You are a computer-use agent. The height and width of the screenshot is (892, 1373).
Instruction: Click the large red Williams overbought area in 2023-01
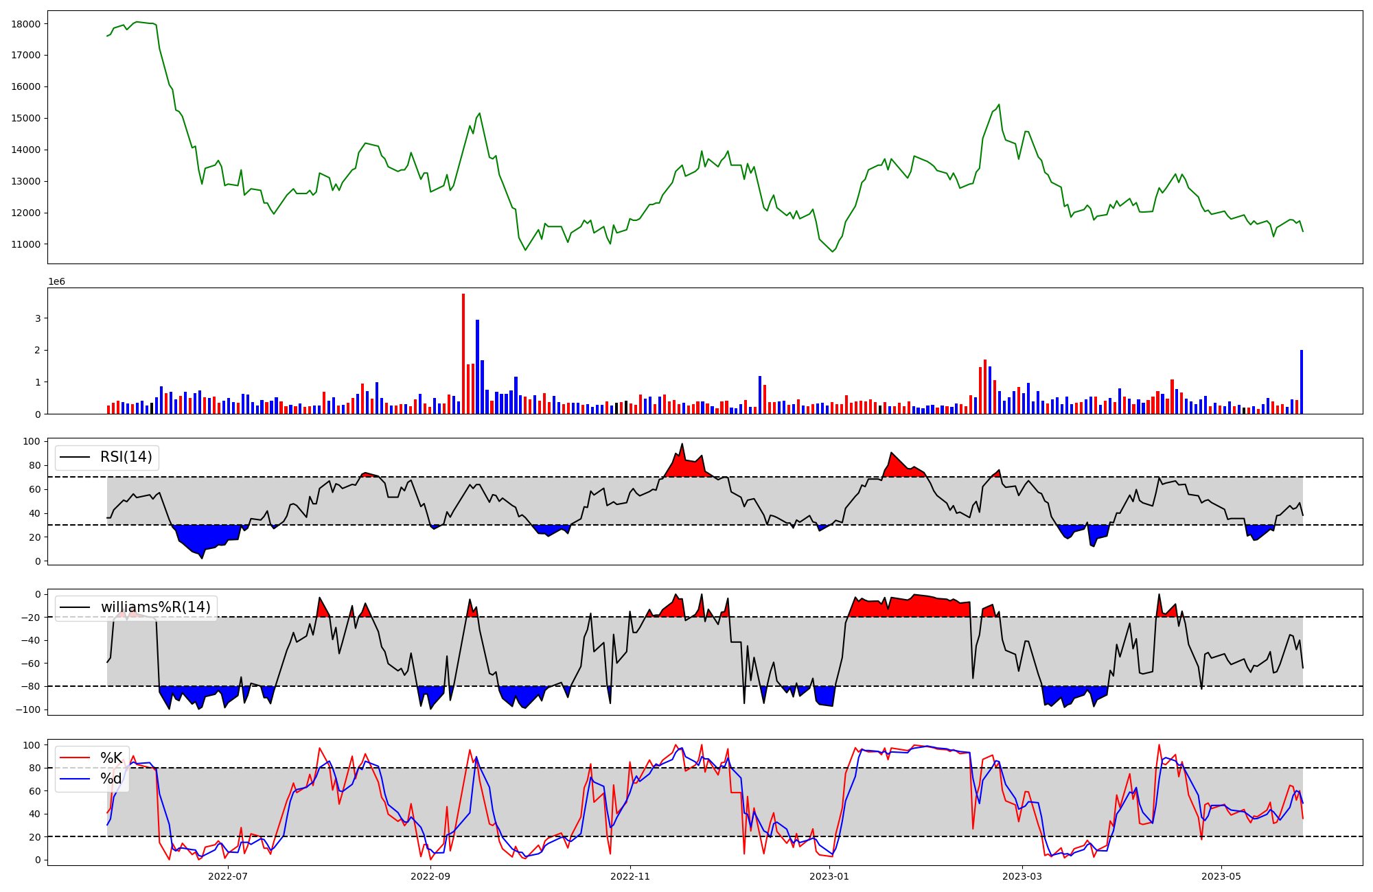[x=906, y=607]
